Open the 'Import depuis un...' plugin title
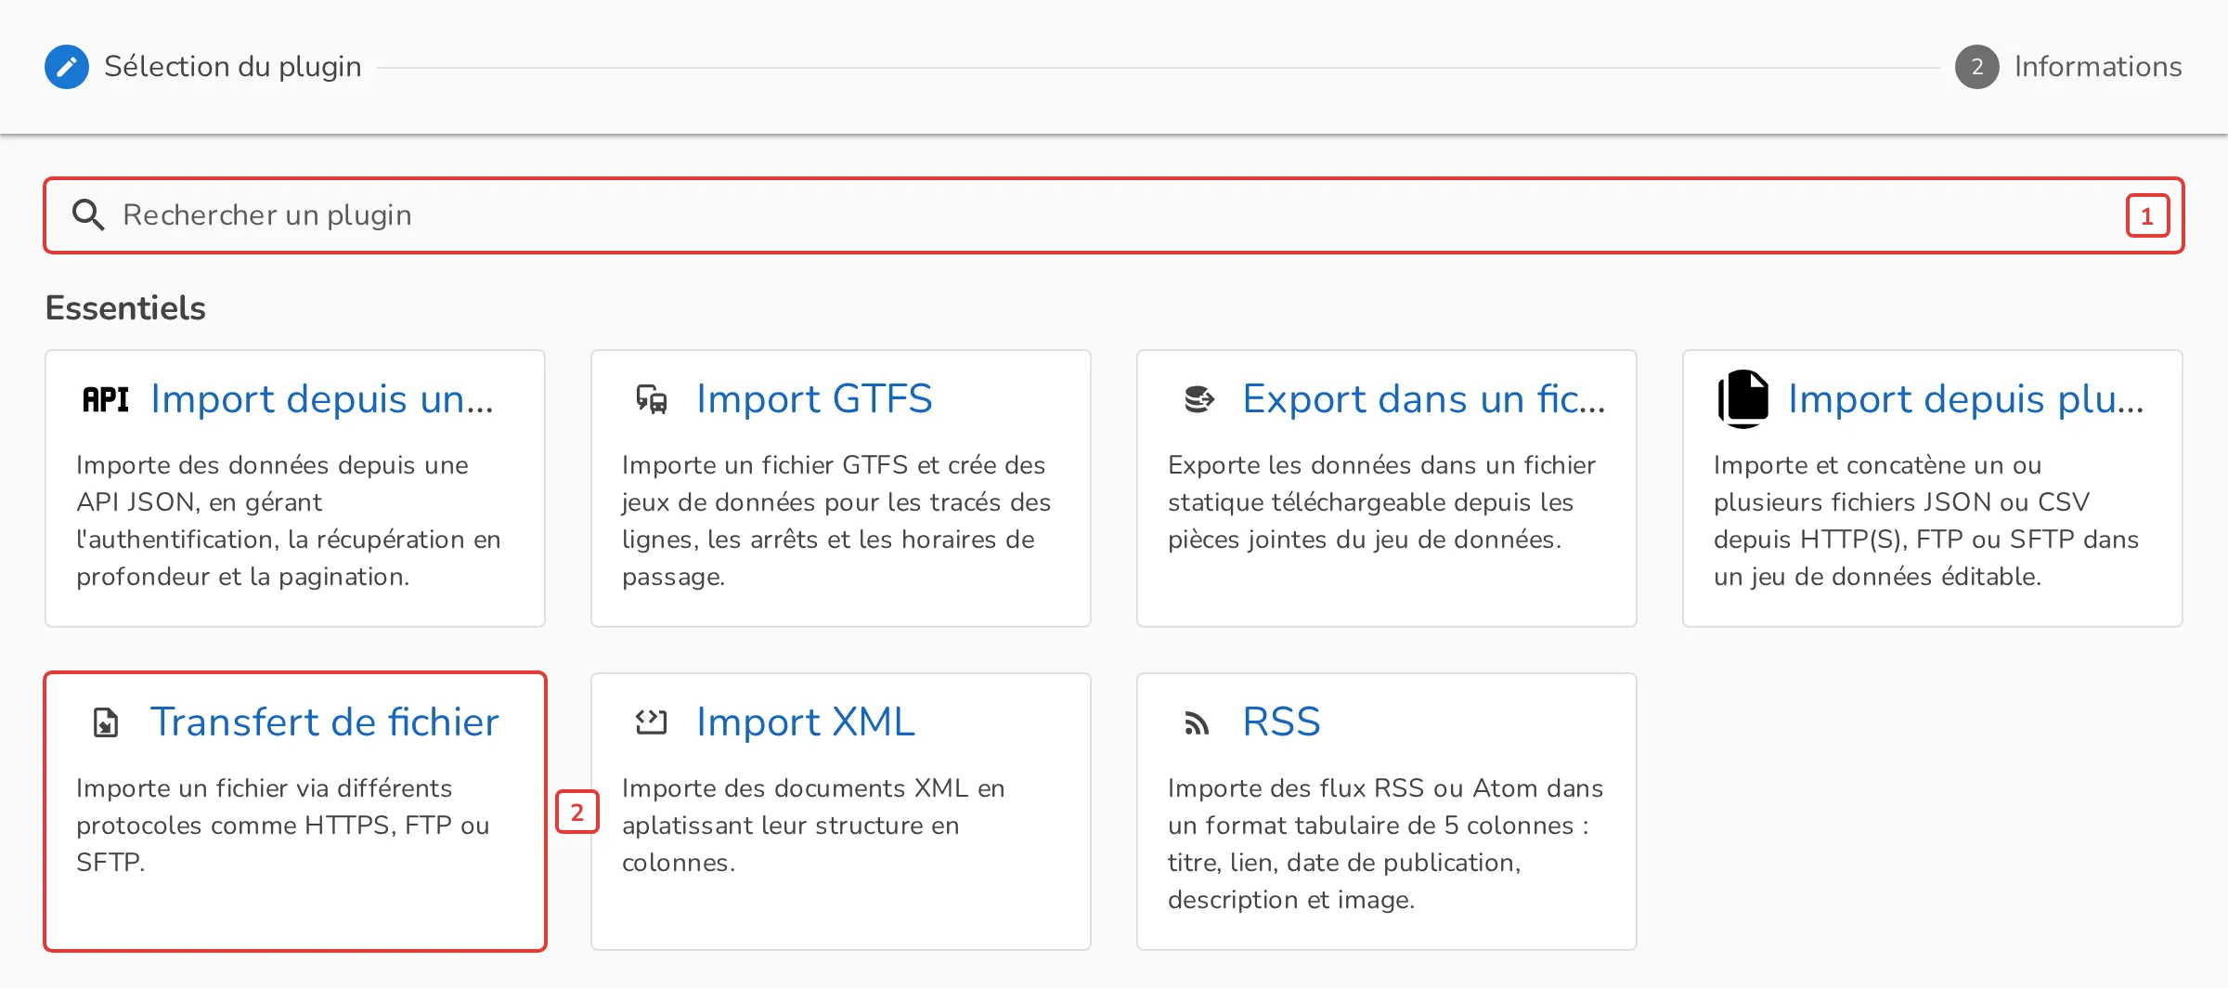The image size is (2228, 988). pyautogui.click(x=322, y=399)
